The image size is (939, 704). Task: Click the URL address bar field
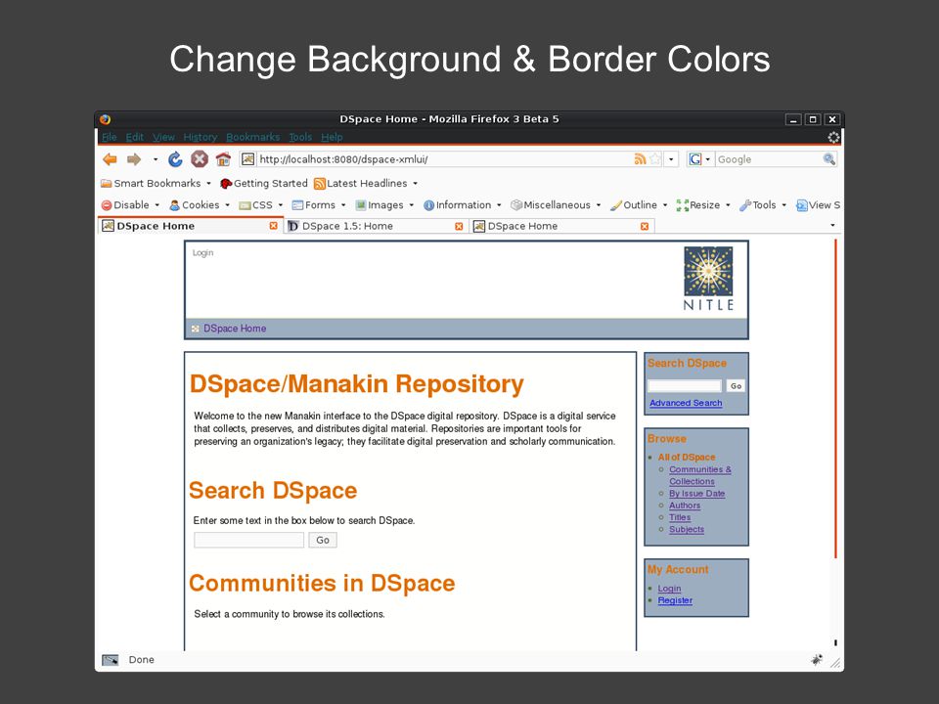coord(444,159)
